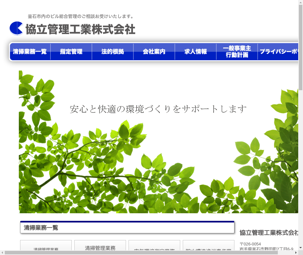The width and height of the screenshot is (303, 255).
Task: Click the vertical scrollbar thumb
Action: [300, 47]
